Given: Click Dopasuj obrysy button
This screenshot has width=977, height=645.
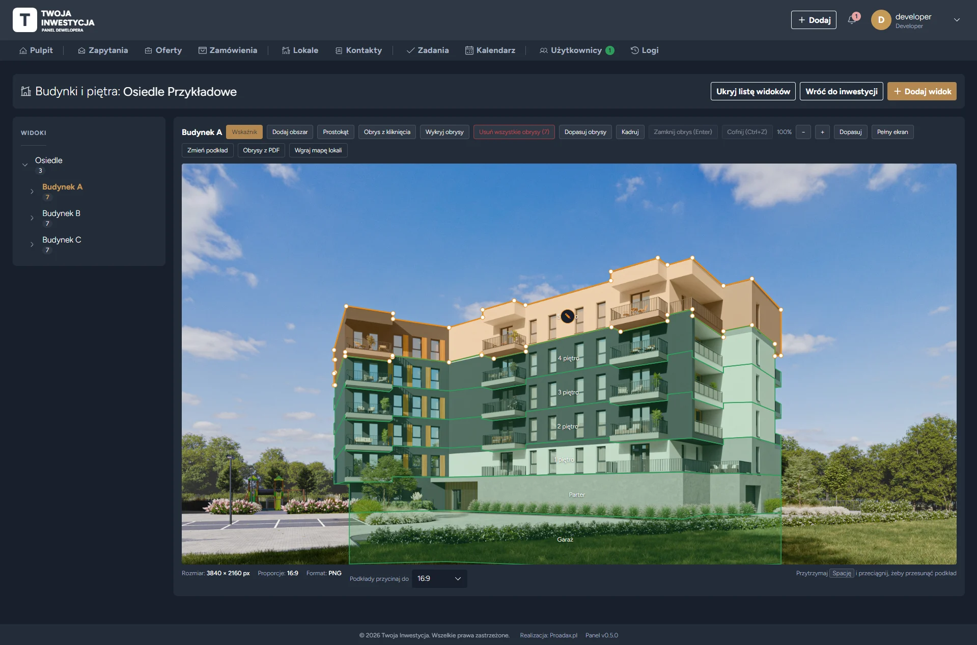Looking at the screenshot, I should click(585, 132).
